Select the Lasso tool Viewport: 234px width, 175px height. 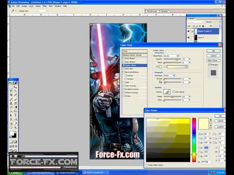(x=11, y=91)
